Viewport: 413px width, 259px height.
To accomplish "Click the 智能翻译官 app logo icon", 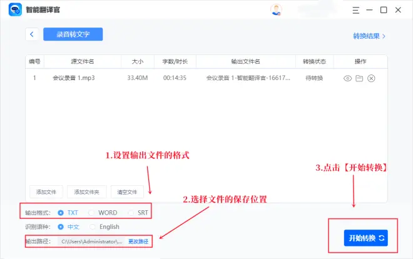I will tap(15, 10).
